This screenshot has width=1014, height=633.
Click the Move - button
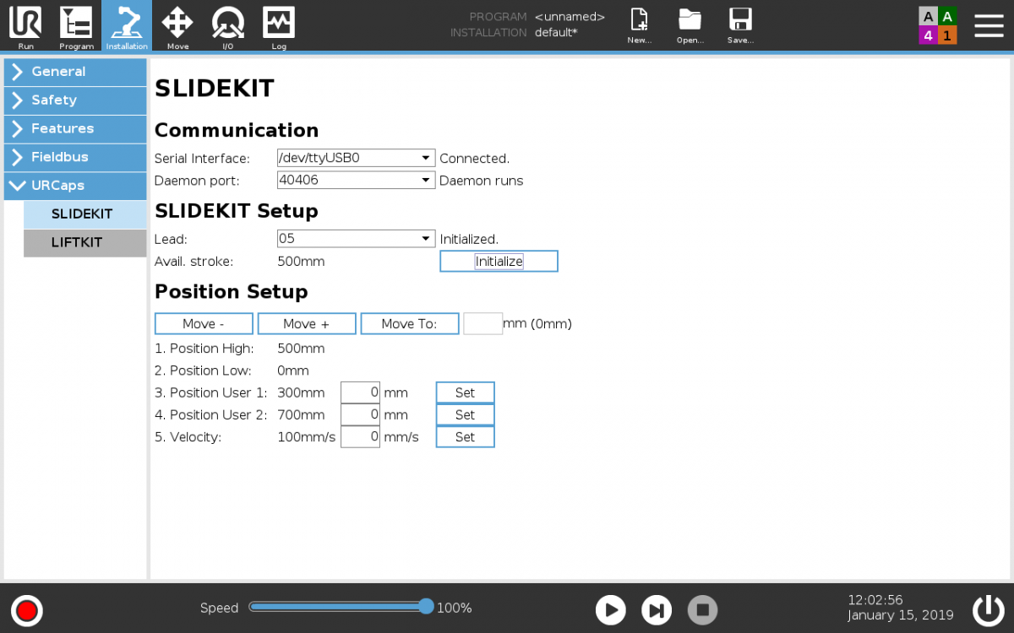pos(204,324)
